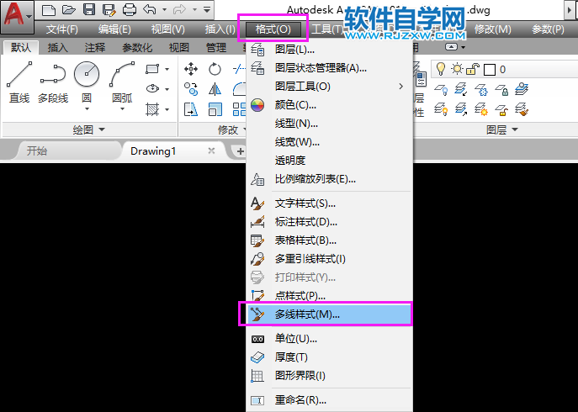The height and width of the screenshot is (412, 578).
Task: Open the 编辑(E) menu
Action: pyautogui.click(x=114, y=29)
